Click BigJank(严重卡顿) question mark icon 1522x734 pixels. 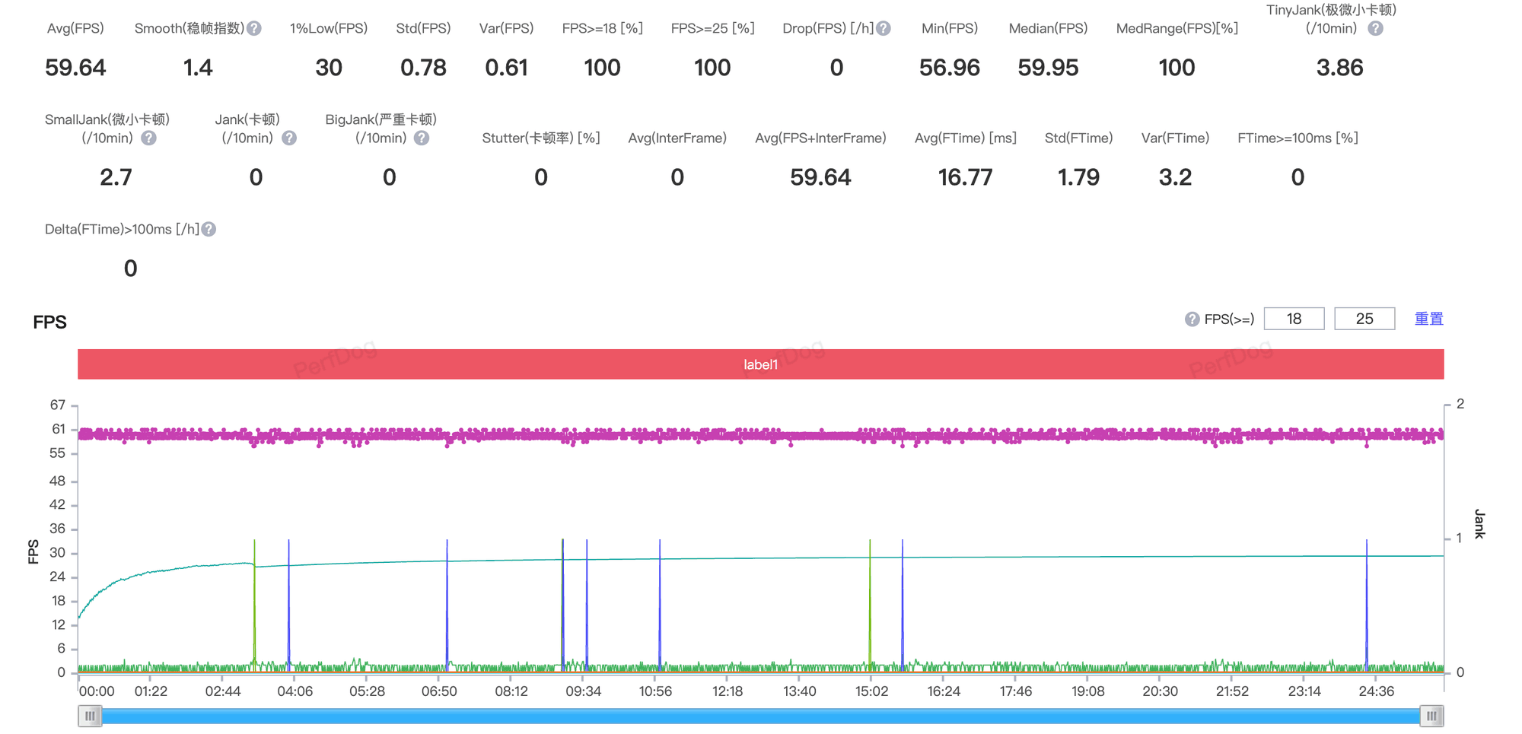[x=422, y=138]
